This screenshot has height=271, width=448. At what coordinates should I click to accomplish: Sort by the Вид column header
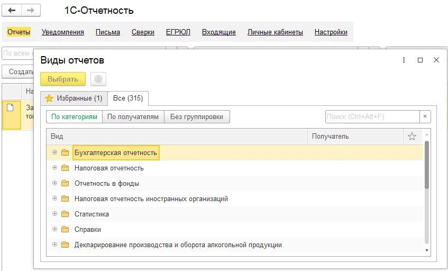pos(177,137)
